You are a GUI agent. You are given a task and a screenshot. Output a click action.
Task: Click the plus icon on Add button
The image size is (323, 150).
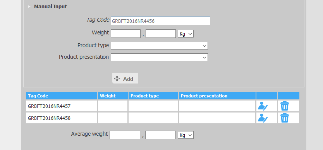coord(117,78)
